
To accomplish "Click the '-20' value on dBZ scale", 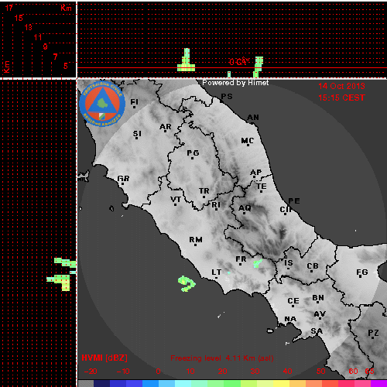I will (x=91, y=372).
